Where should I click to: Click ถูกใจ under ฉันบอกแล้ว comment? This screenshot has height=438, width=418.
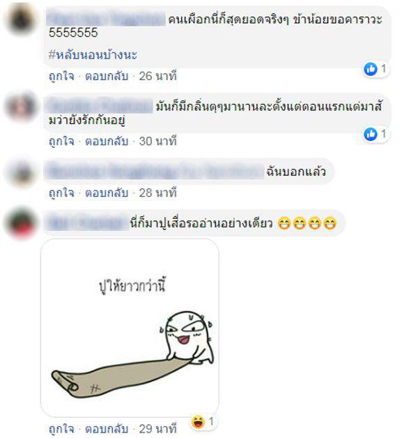[61, 192]
